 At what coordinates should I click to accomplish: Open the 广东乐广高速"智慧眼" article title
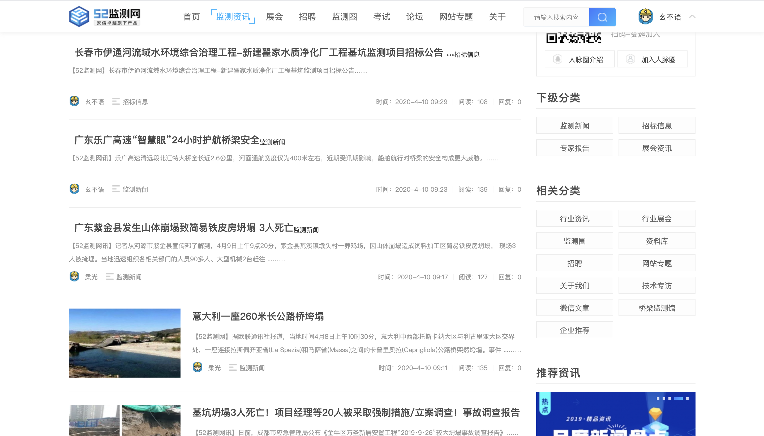[x=167, y=140]
